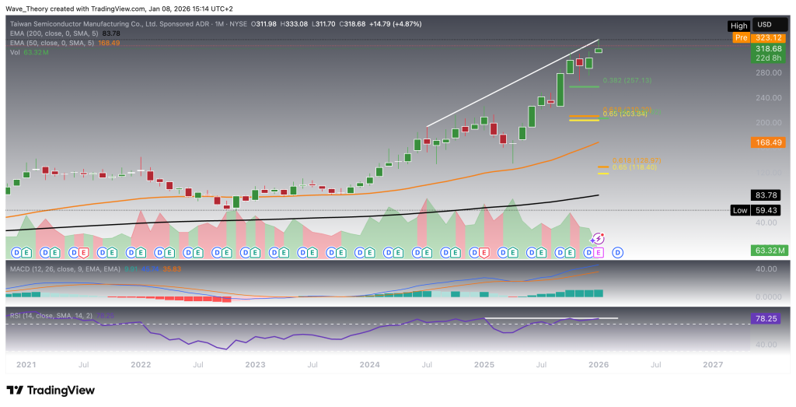Click the TradingView logo at bottom left

(x=50, y=390)
